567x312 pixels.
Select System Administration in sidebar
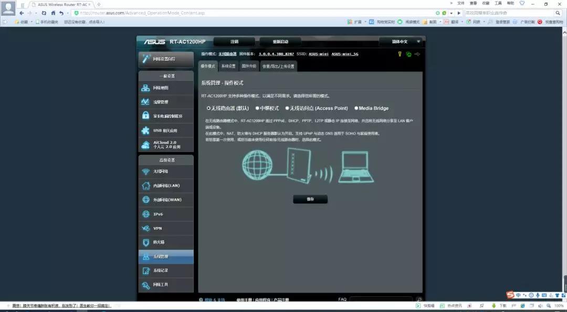coord(166,257)
